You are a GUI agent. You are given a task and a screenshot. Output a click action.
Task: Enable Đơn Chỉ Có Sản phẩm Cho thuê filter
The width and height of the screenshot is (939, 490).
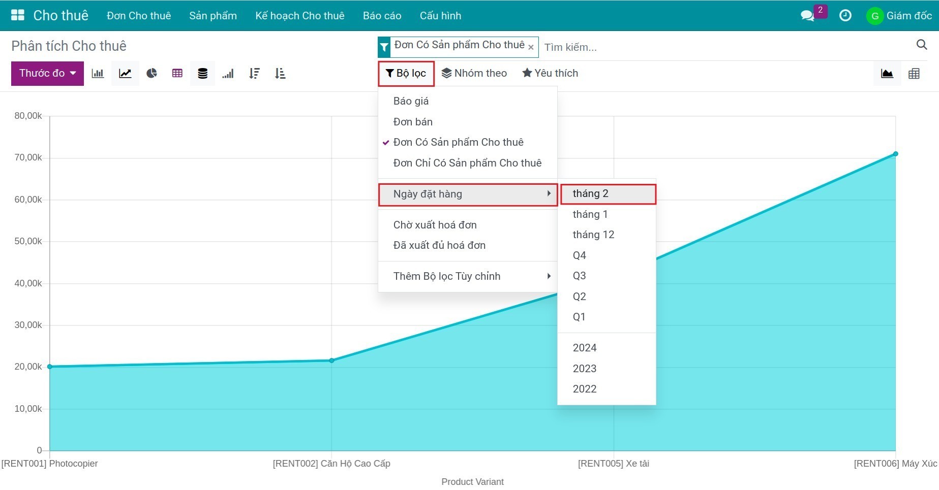click(468, 163)
